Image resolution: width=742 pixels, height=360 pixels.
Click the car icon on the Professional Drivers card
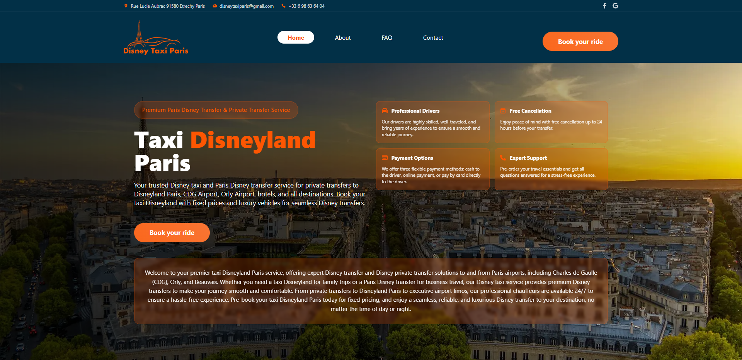pyautogui.click(x=385, y=110)
